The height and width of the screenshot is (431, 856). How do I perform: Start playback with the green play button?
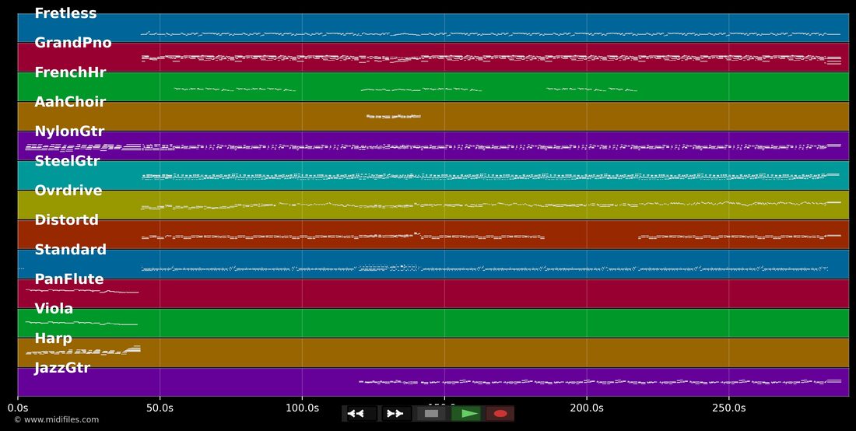467,414
